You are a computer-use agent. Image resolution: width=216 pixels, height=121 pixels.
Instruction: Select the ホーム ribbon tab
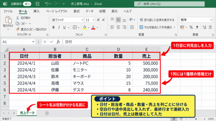[23, 11]
